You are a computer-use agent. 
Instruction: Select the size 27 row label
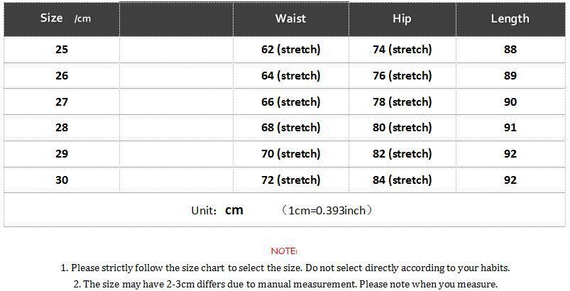click(62, 102)
